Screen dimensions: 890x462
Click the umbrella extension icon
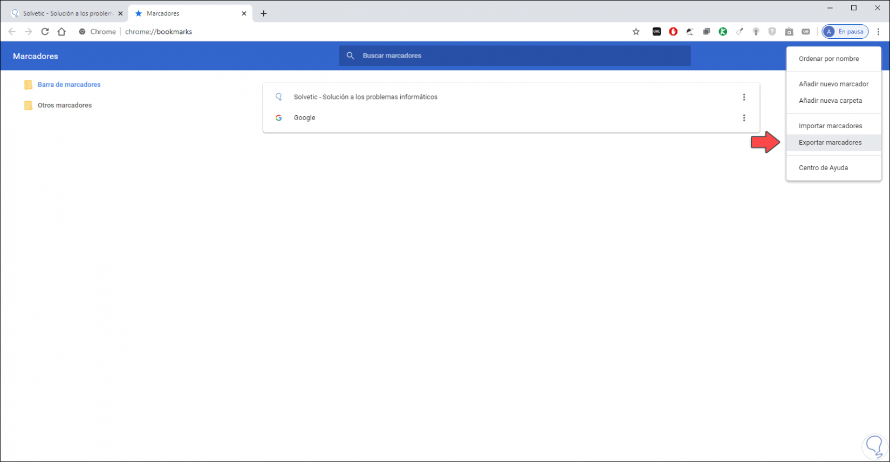(x=689, y=32)
